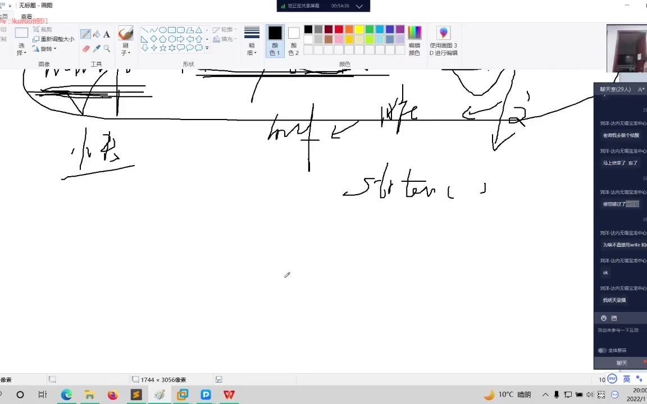Click the presenter webcam thumbnail
Image resolution: width=647 pixels, height=404 pixels.
626,48
